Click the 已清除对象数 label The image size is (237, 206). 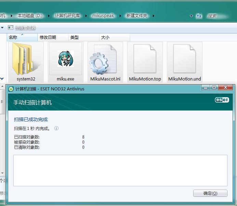click(27, 147)
